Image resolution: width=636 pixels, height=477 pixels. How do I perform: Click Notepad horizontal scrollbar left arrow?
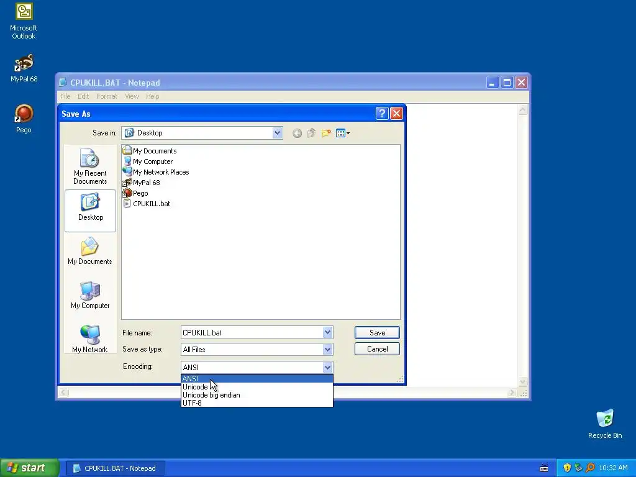[64, 393]
